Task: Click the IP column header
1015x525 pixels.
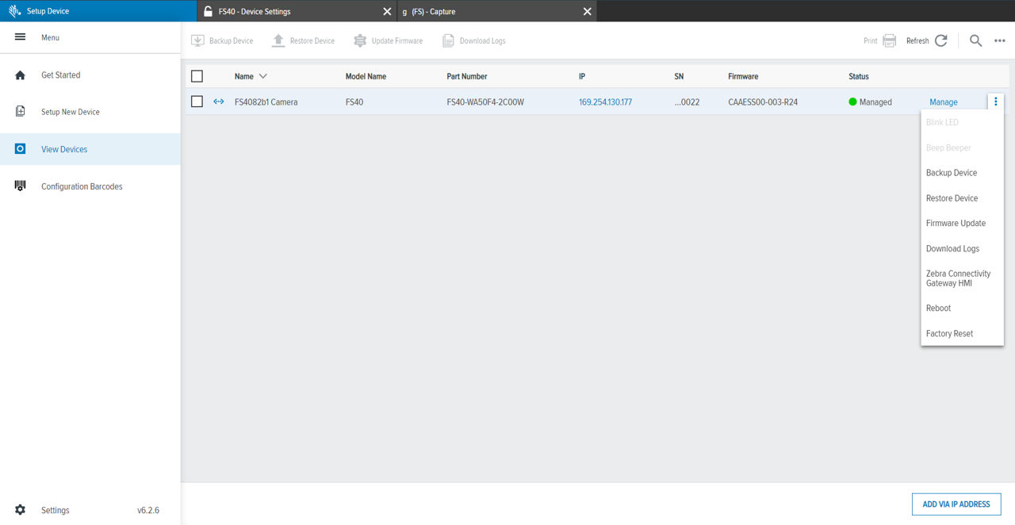Action: pyautogui.click(x=582, y=77)
